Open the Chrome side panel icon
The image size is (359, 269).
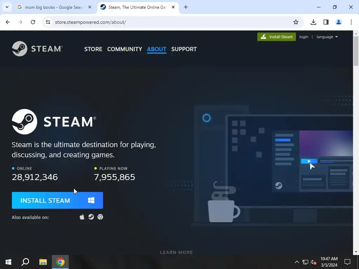coord(326,22)
